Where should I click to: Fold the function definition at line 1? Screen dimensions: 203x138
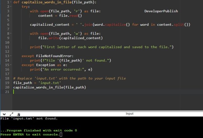[11, 2]
